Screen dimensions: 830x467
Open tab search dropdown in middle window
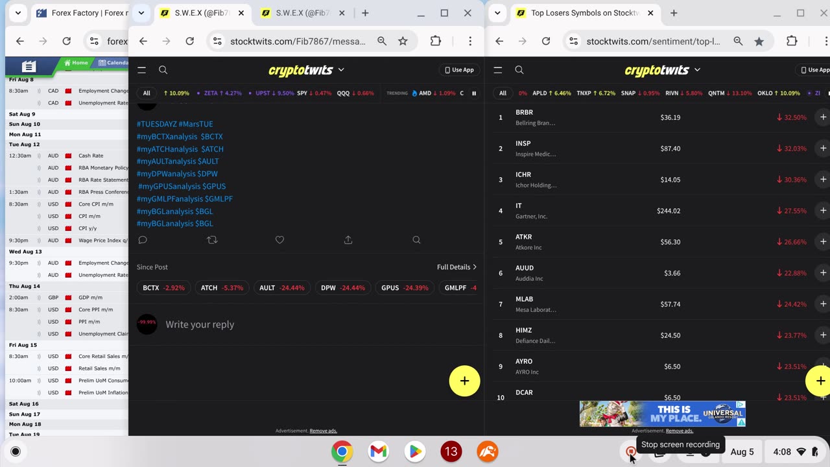pos(141,13)
